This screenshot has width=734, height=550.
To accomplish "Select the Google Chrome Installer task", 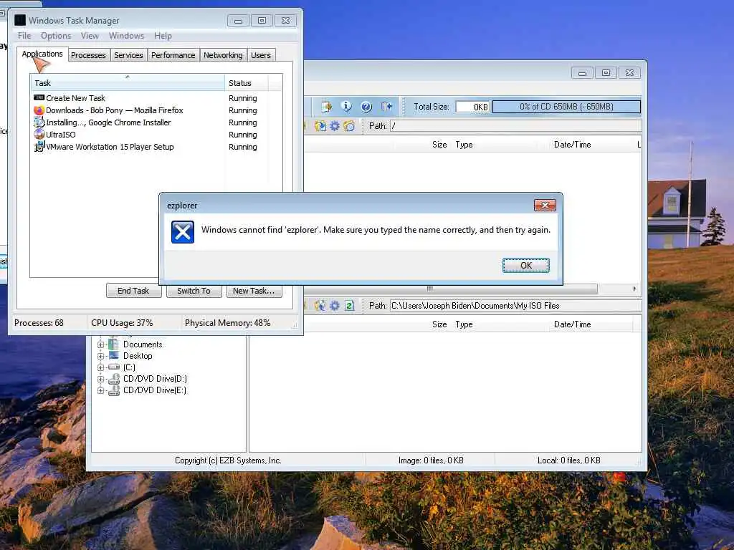I will coord(156,122).
